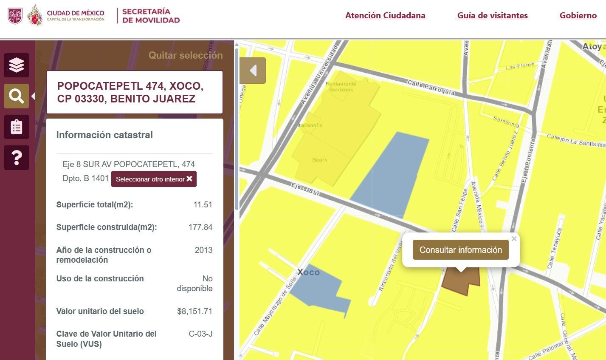The height and width of the screenshot is (360, 606).
Task: Click the Secretaría de Movilidad logo
Action: [x=151, y=16]
